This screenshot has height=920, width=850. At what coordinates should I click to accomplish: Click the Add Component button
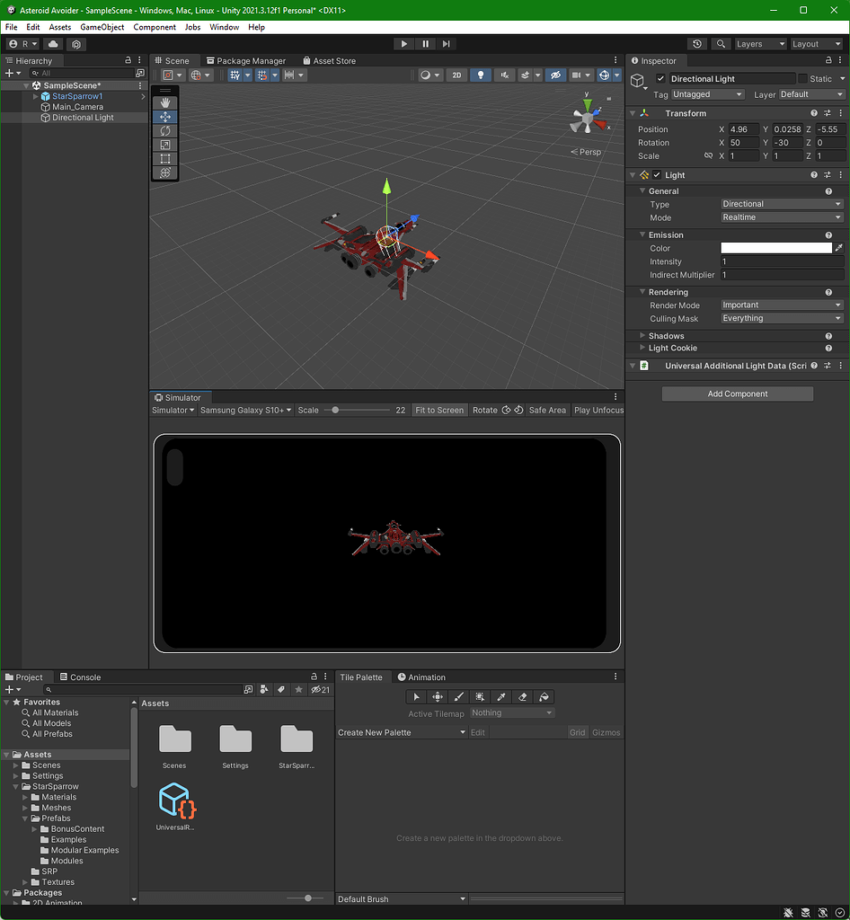[x=737, y=394]
